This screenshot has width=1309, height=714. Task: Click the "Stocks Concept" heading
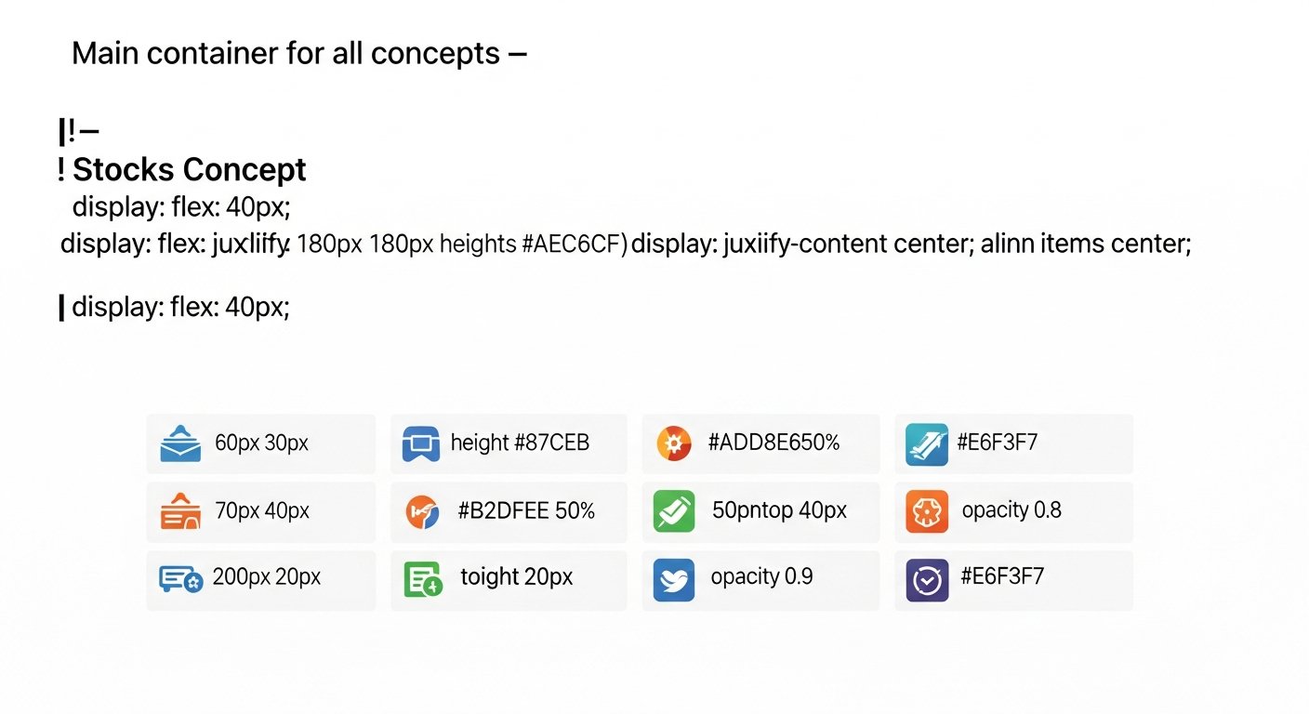189,170
